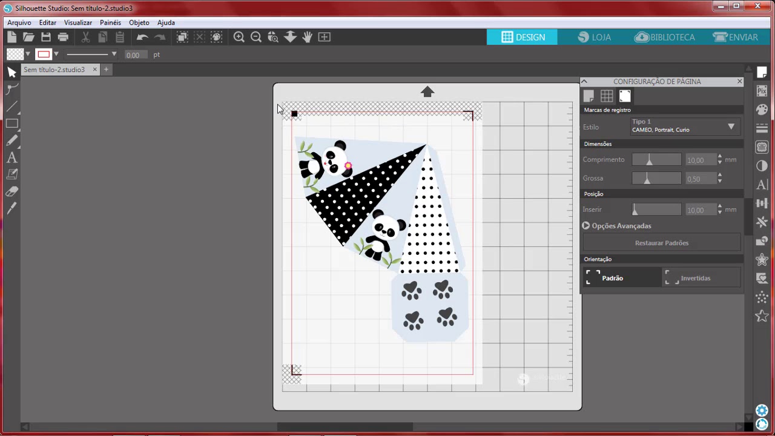Click the Select All icon
This screenshot has height=436, width=775.
(x=182, y=37)
